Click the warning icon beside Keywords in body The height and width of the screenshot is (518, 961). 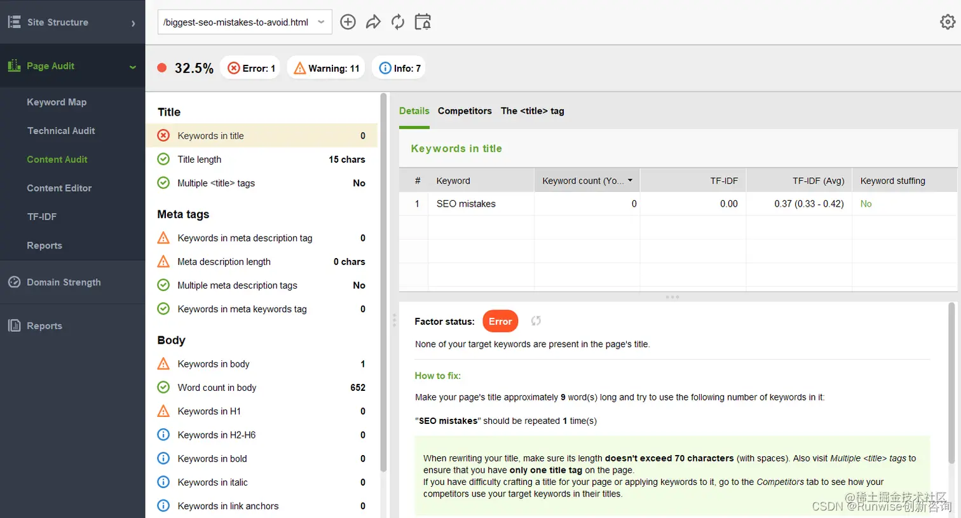[x=163, y=364]
